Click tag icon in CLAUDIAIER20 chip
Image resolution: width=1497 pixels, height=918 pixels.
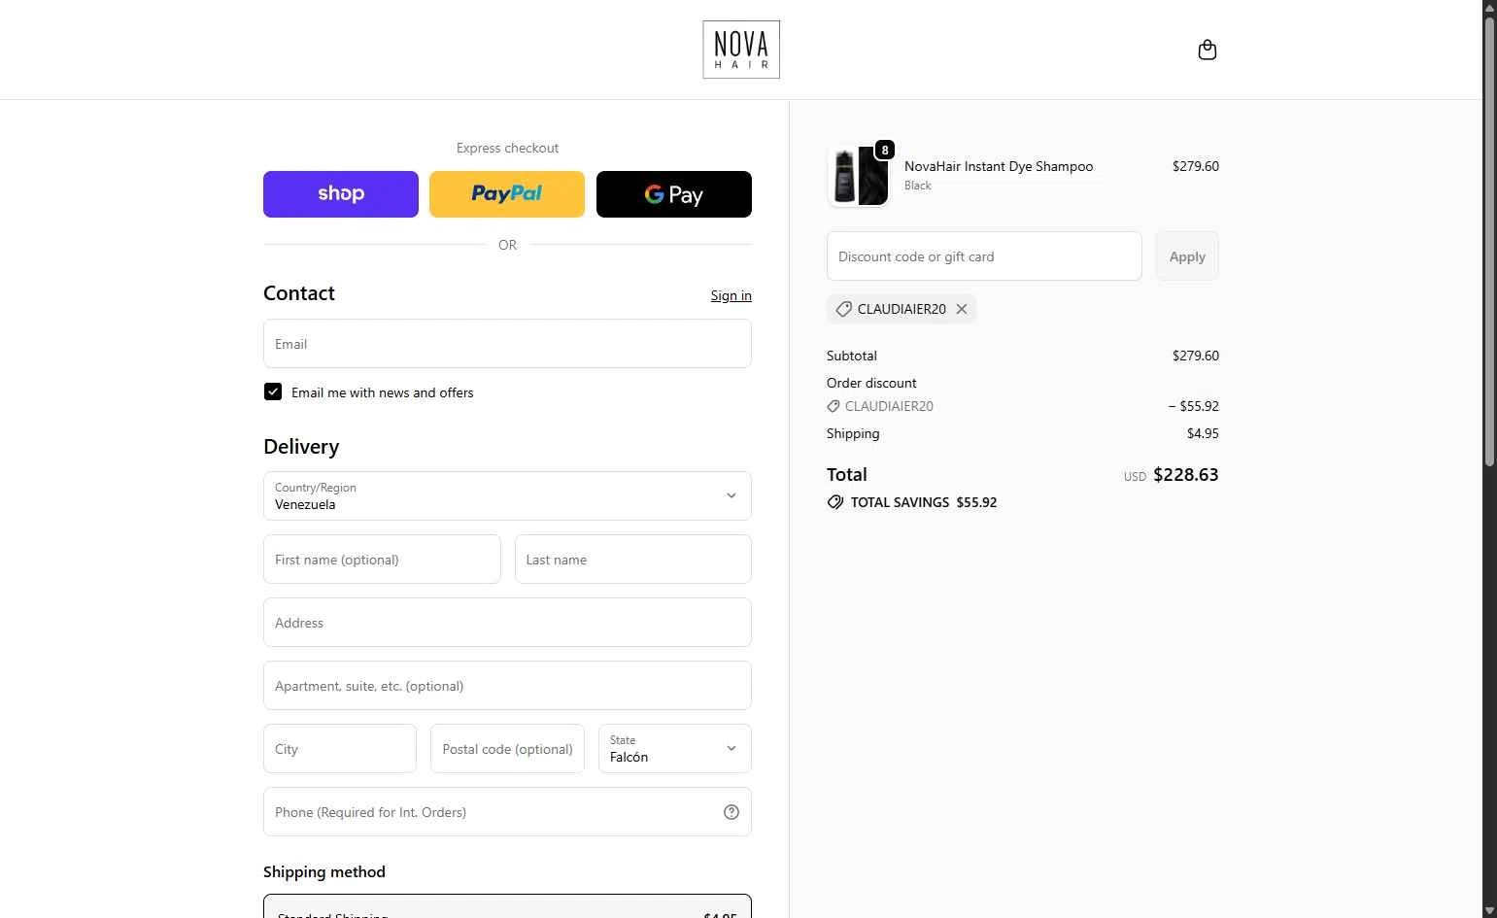pos(843,309)
